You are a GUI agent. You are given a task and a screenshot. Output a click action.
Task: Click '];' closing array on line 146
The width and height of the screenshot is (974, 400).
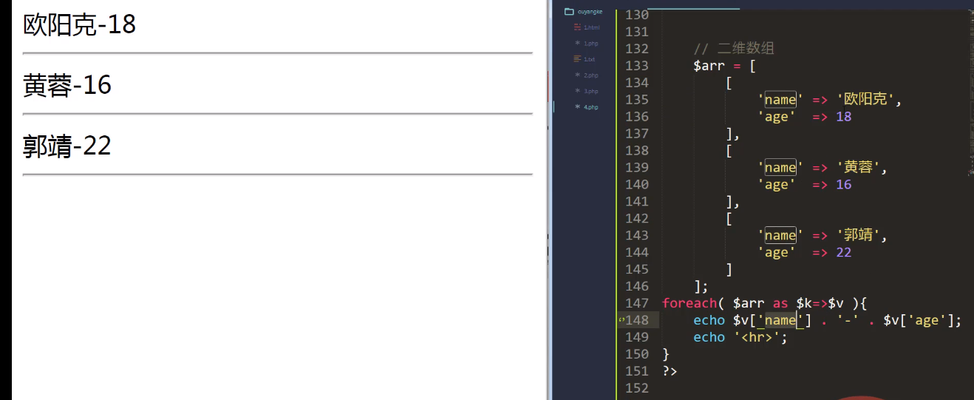[x=701, y=287]
